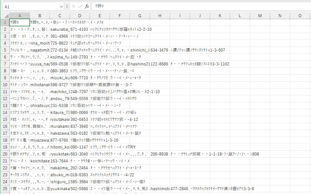The height and width of the screenshot is (194, 311).
Task: Select column O header
Action: tap(300, 16)
